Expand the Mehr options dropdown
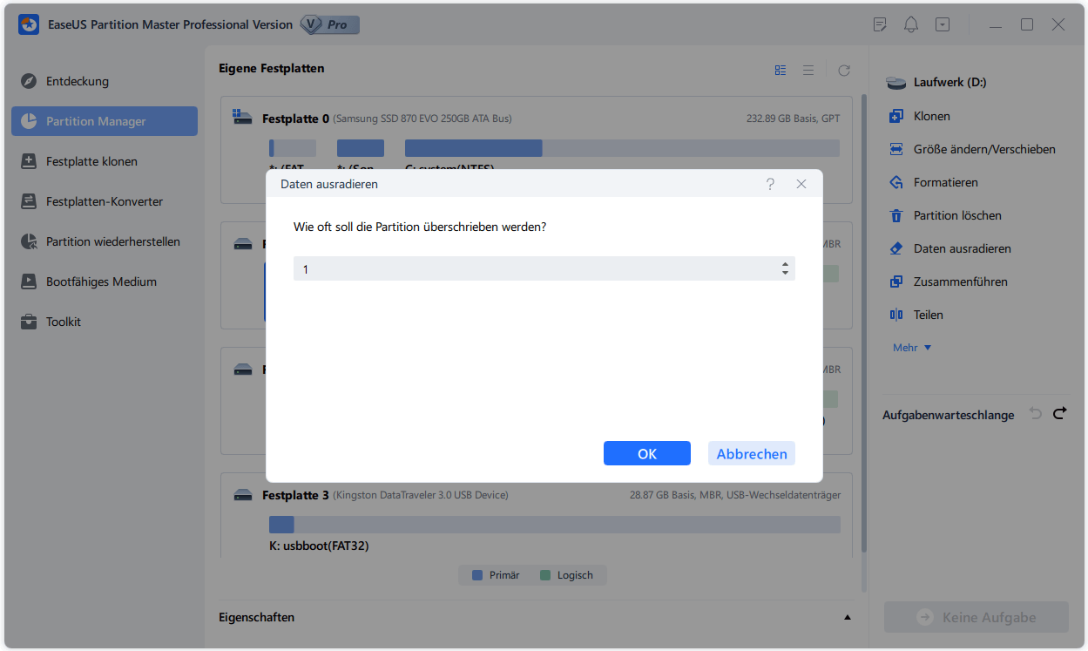Viewport: 1088px width, 651px height. click(x=912, y=348)
